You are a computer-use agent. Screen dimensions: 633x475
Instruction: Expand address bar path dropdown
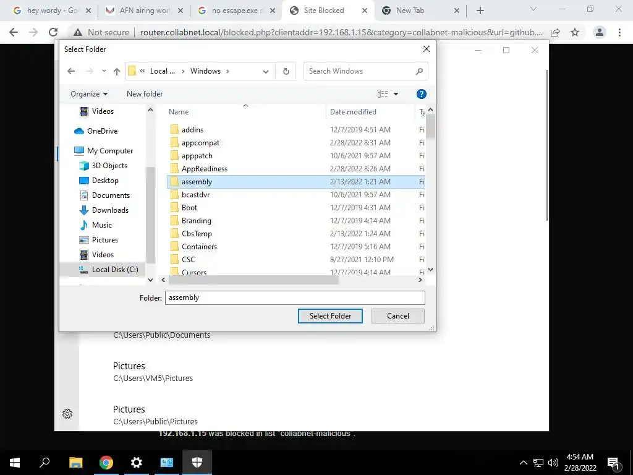(x=266, y=72)
